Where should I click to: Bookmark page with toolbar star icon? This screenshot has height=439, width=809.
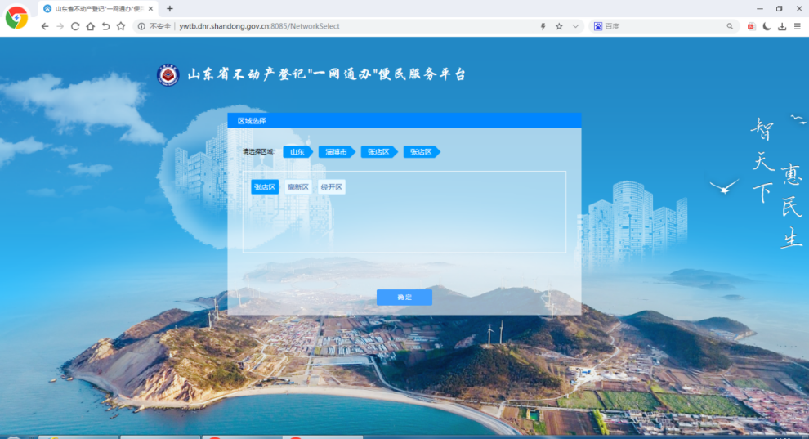[x=121, y=26]
